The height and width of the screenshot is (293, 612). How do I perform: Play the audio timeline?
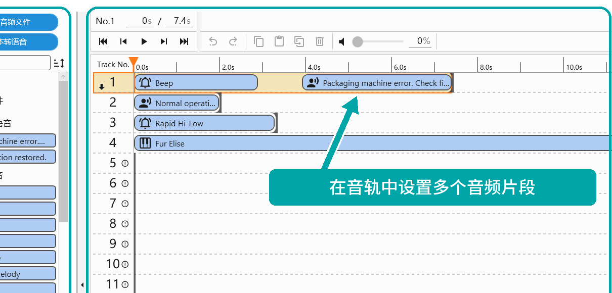tap(144, 41)
